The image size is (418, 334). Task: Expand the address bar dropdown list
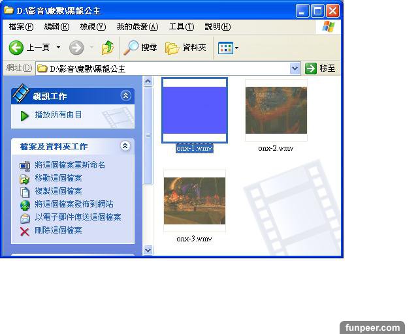(295, 68)
